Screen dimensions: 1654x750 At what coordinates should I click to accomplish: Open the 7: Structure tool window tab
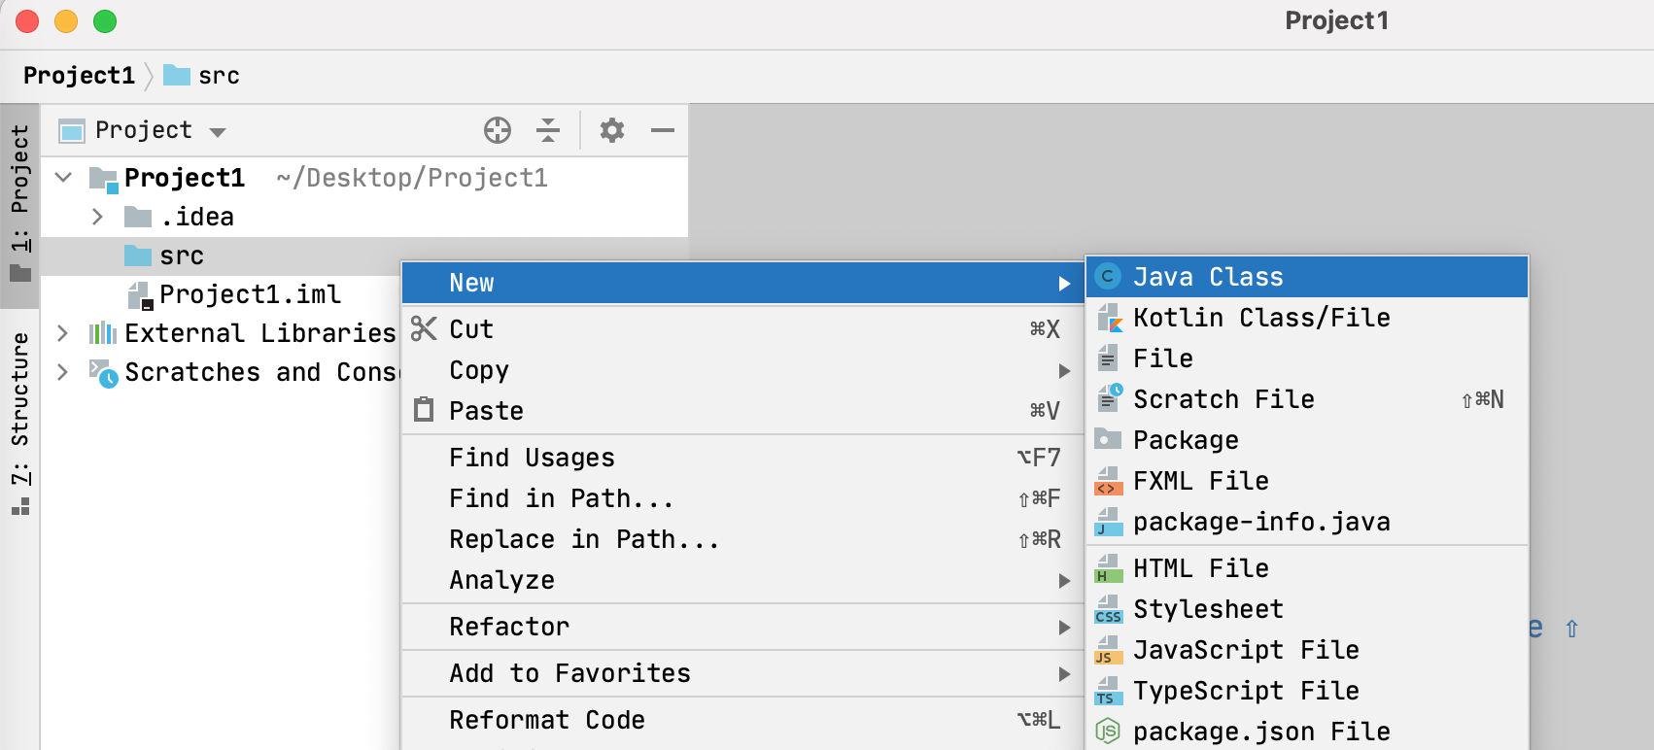pos(19,424)
